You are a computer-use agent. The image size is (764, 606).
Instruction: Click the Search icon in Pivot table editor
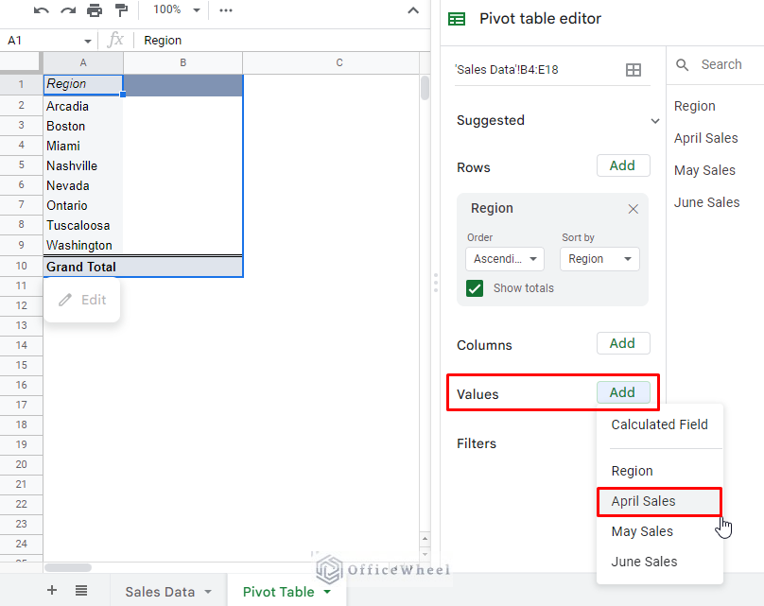point(683,64)
